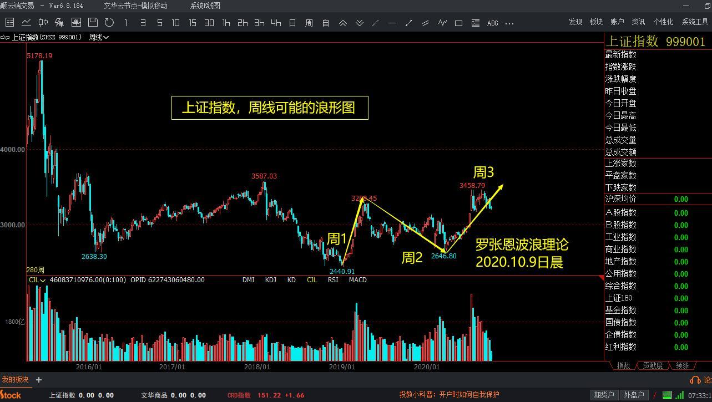Select the diagonal trend line drawing tool
The width and height of the screenshot is (712, 402).
[376, 23]
